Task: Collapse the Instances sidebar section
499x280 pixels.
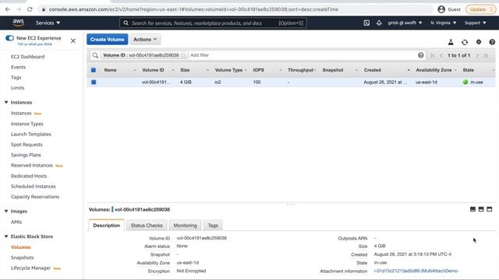Action: 6,102
